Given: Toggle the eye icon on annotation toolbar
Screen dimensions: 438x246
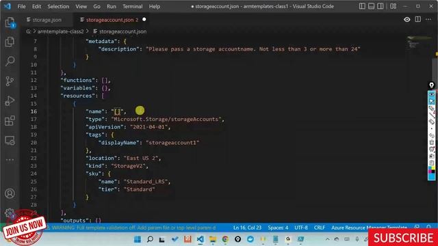Looking at the screenshot, I should (432, 94).
